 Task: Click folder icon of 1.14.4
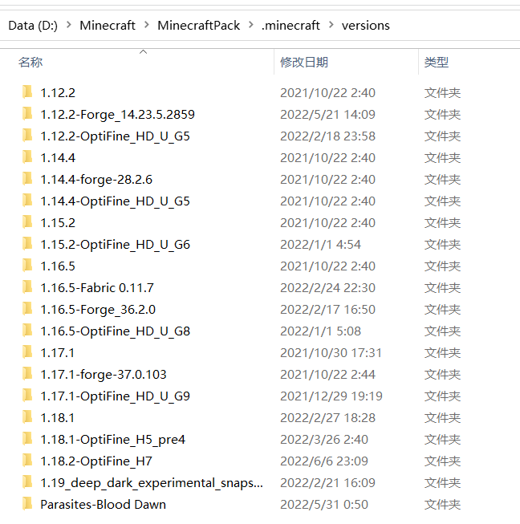pyautogui.click(x=27, y=157)
